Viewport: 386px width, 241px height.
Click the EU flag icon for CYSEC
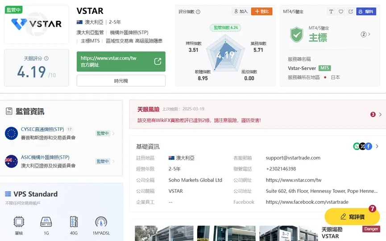coord(11,133)
